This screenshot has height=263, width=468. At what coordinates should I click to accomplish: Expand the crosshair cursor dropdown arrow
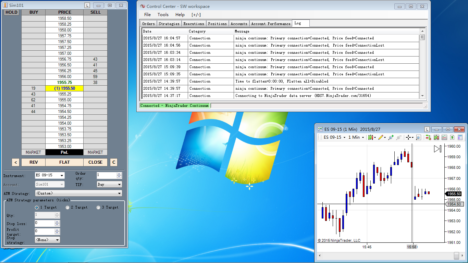pyautogui.click(x=413, y=138)
